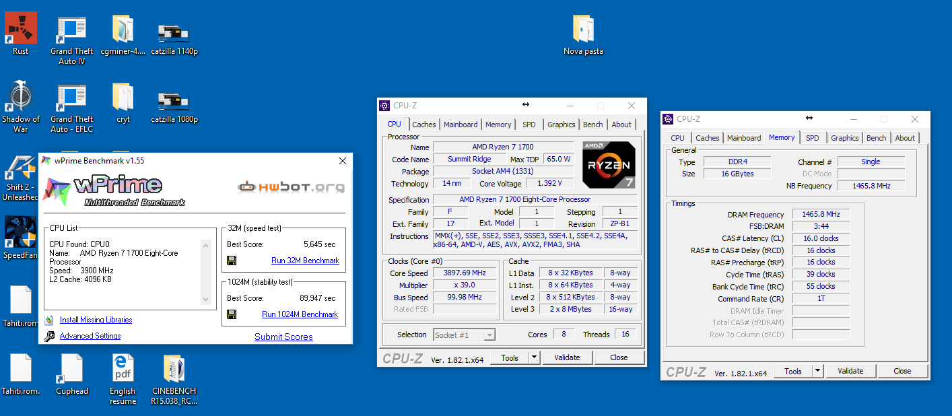This screenshot has width=952, height=416.
Task: Click Close button in CPU-Z processor window
Action: tap(619, 357)
